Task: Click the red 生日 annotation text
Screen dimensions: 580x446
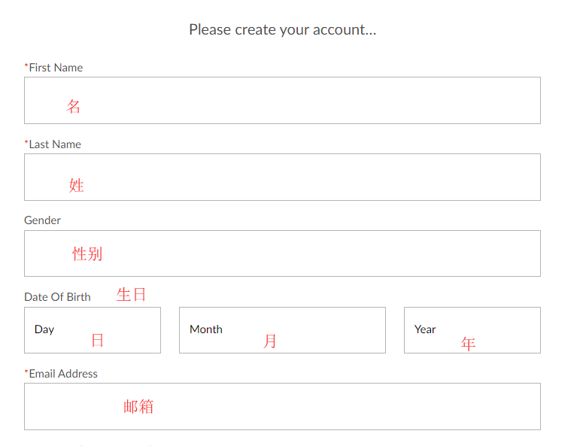Action: click(131, 295)
